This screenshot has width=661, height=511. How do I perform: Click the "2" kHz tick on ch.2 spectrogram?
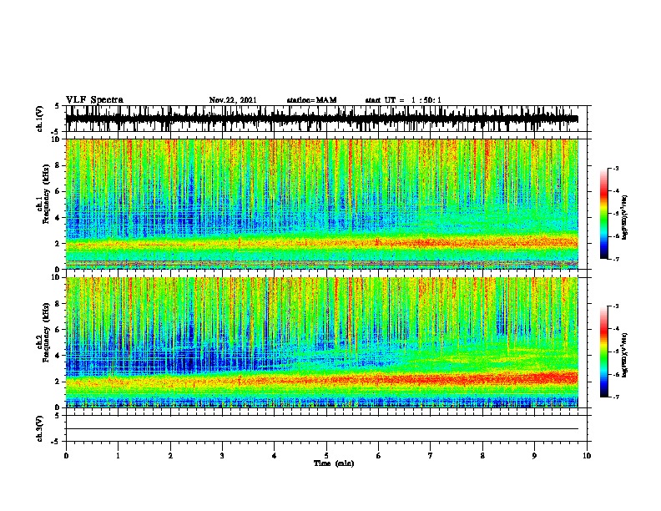pos(58,382)
